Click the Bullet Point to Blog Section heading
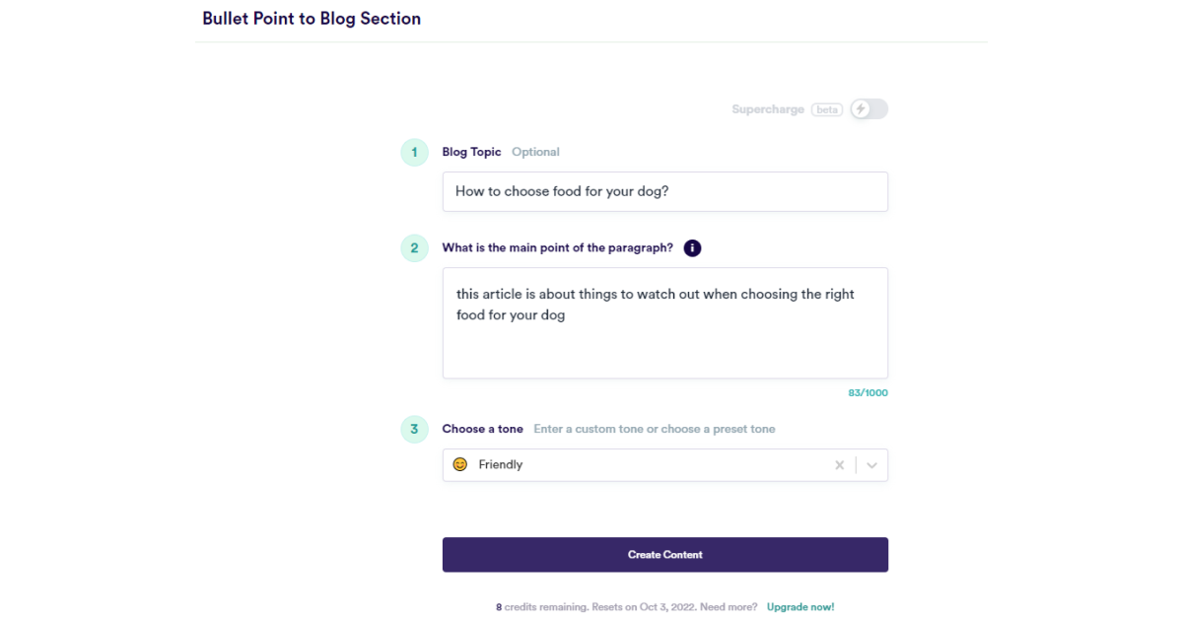The width and height of the screenshot is (1183, 621). coord(312,19)
